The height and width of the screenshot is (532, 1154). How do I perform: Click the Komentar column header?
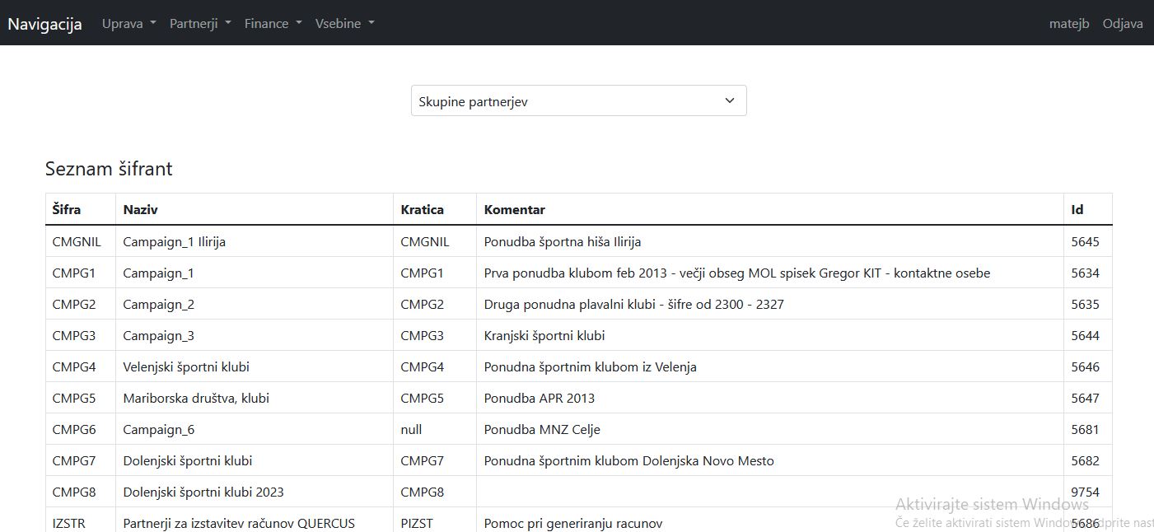point(514,209)
